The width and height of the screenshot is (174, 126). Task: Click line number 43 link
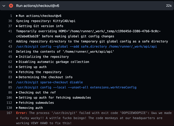[10, 47]
